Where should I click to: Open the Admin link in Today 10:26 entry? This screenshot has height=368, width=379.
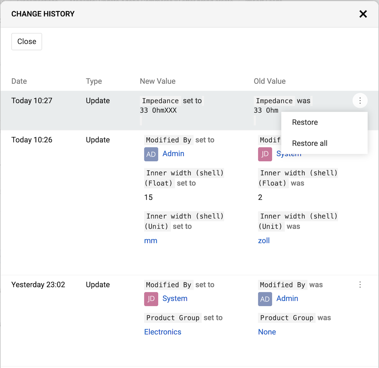(173, 154)
